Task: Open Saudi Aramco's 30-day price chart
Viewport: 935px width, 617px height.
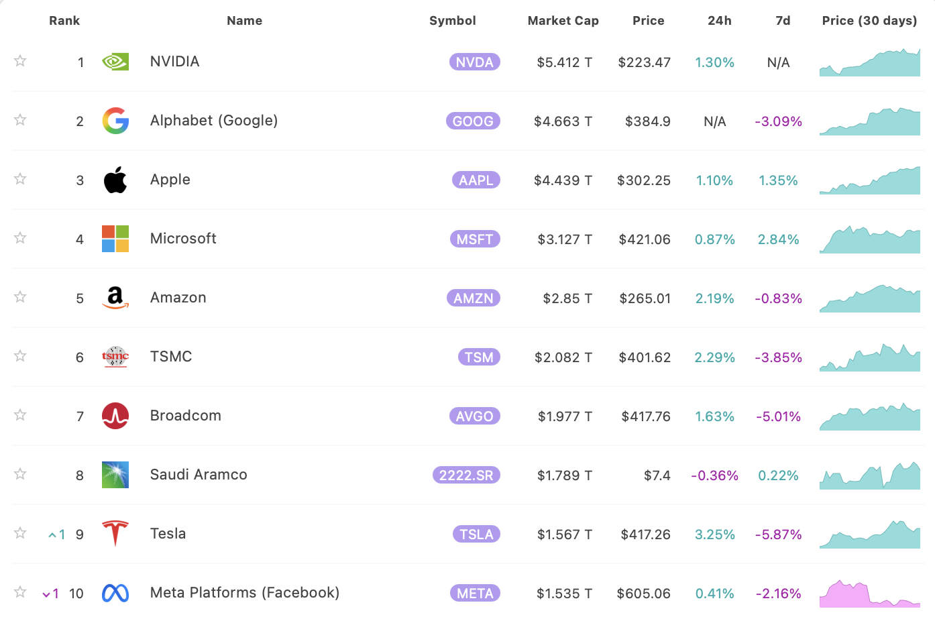Action: pyautogui.click(x=870, y=475)
